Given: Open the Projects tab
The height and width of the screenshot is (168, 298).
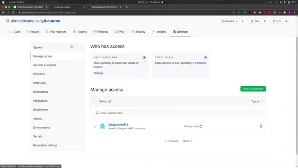Looking at the screenshot, I should click(x=101, y=32).
